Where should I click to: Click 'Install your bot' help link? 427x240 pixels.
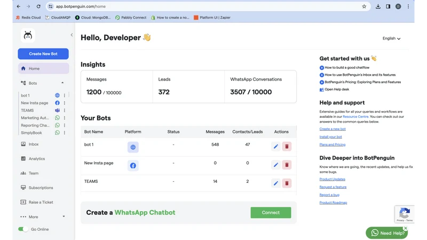330,137
